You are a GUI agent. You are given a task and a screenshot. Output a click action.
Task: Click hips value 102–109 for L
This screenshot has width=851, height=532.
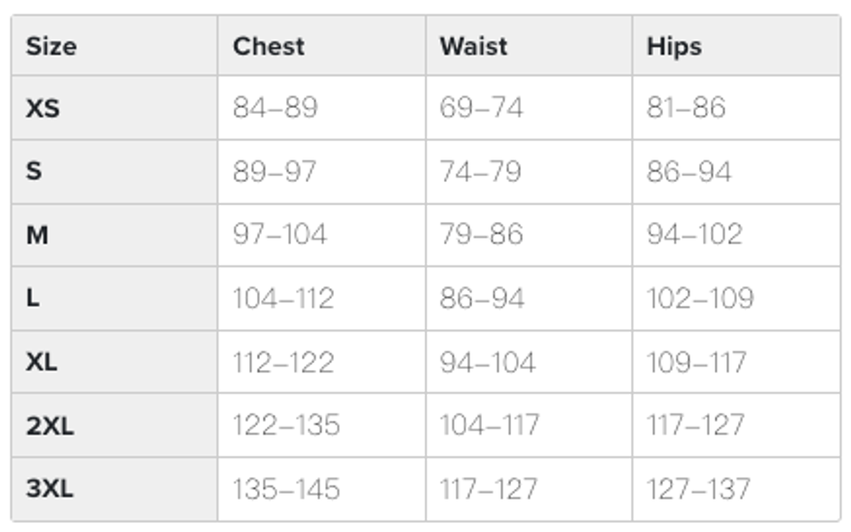click(x=700, y=298)
